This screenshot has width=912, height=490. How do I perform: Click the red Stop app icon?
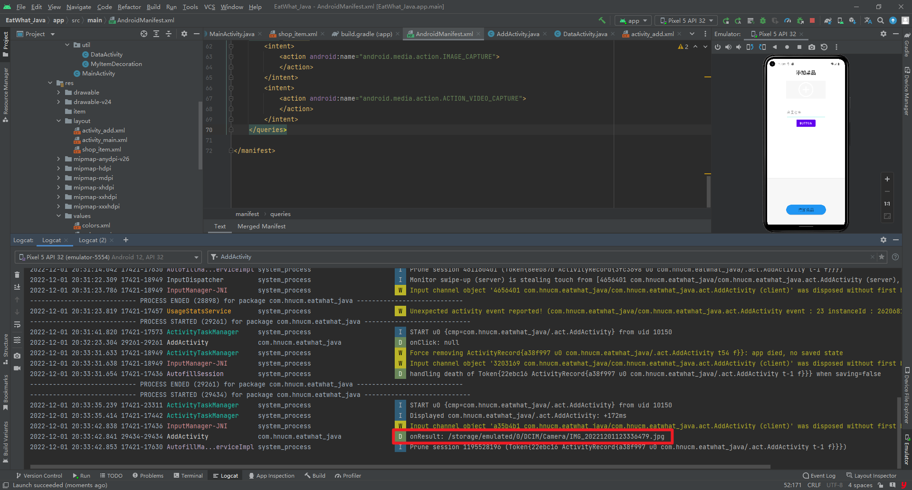[812, 20]
